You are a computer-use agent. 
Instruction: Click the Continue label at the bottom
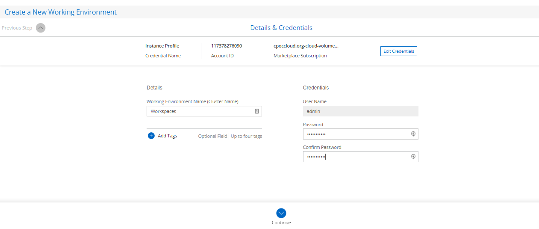point(281,223)
